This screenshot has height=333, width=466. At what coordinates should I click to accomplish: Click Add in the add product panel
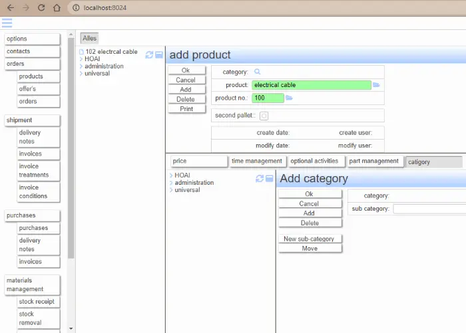coord(186,89)
